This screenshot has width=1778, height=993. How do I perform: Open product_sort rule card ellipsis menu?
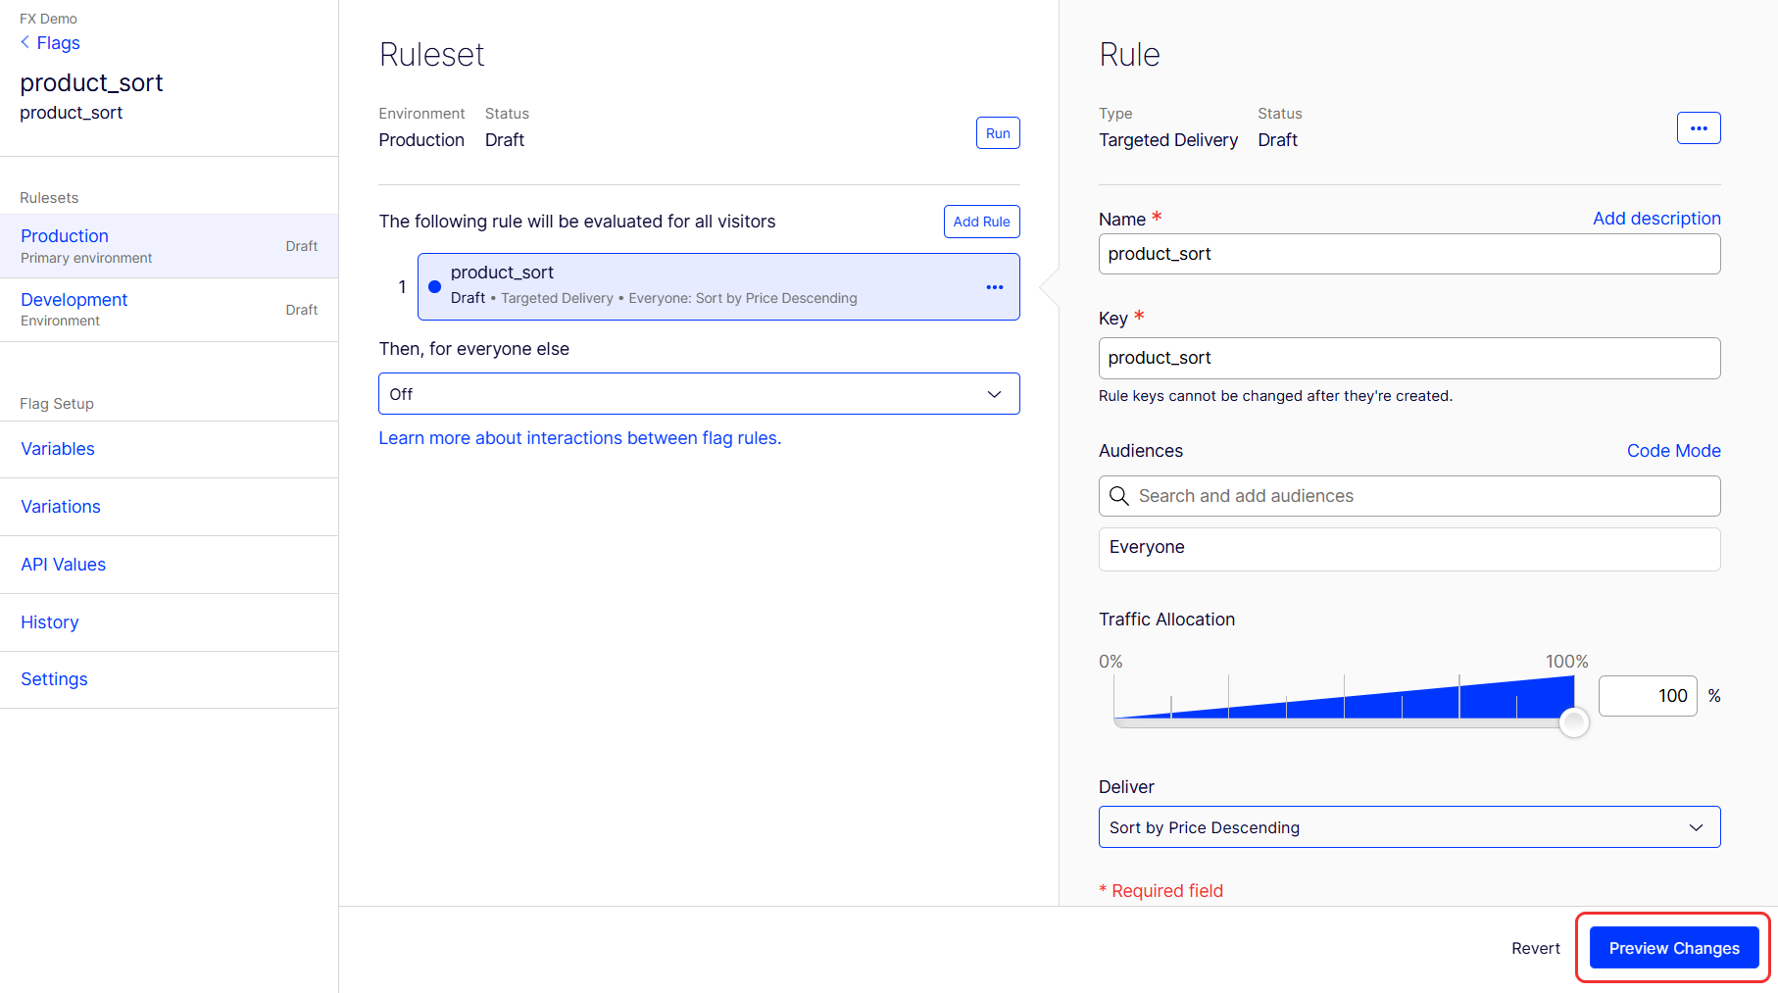pyautogui.click(x=994, y=287)
